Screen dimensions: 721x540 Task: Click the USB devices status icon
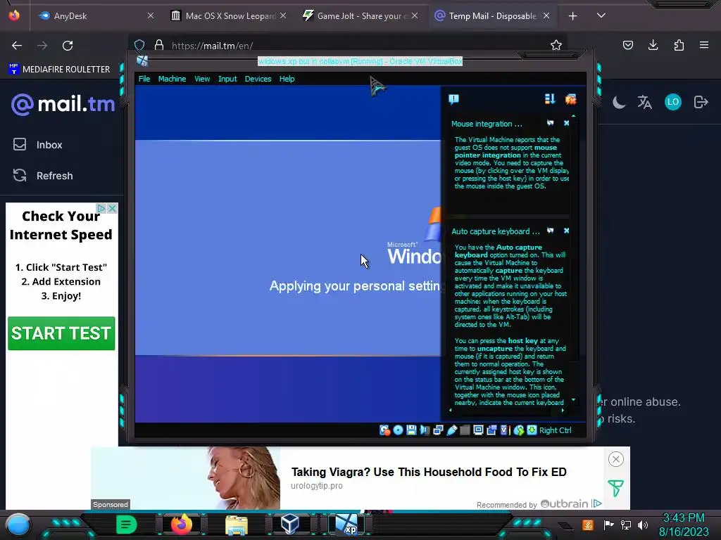click(451, 430)
